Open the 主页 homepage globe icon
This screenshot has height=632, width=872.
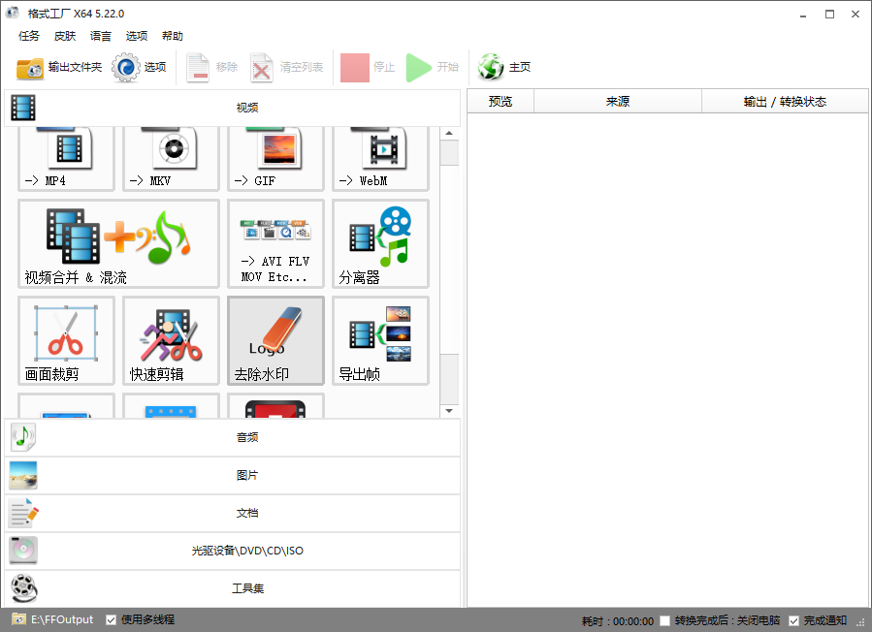pyautogui.click(x=504, y=68)
